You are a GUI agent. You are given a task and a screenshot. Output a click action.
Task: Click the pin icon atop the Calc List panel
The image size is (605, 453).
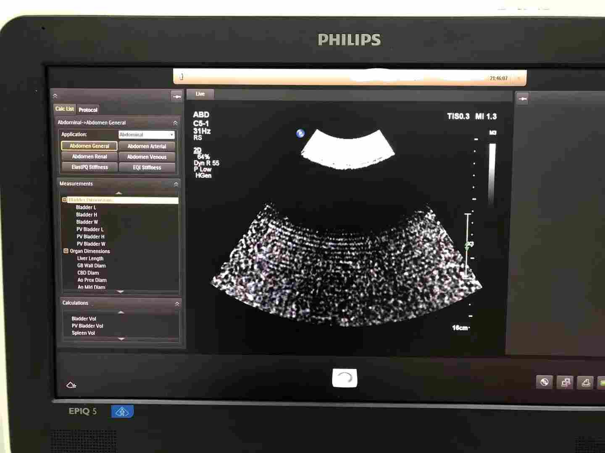(177, 96)
